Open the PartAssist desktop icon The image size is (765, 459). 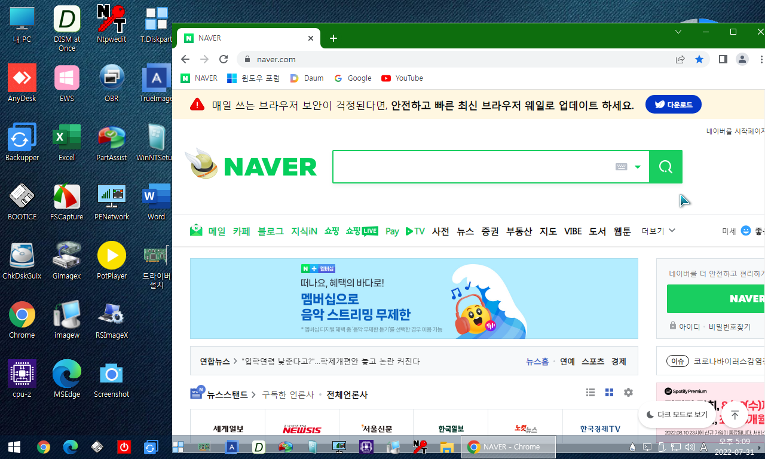[112, 142]
